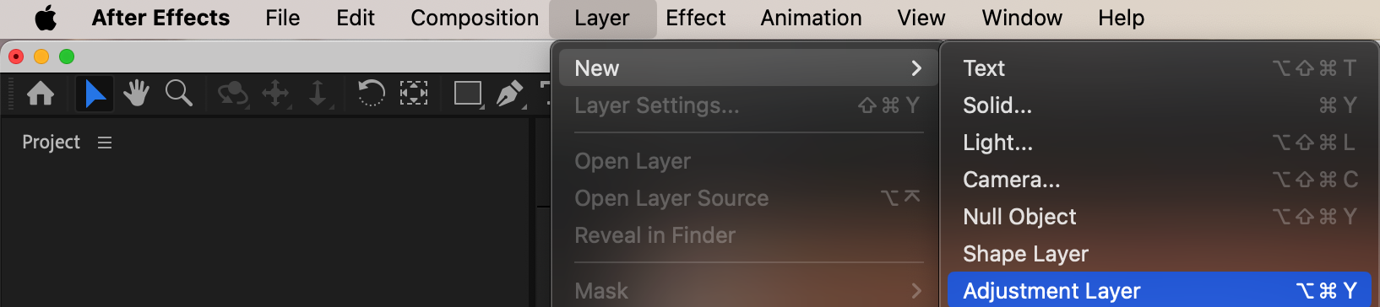The height and width of the screenshot is (307, 1380).
Task: Open the Project panel hamburger menu
Action: (105, 143)
